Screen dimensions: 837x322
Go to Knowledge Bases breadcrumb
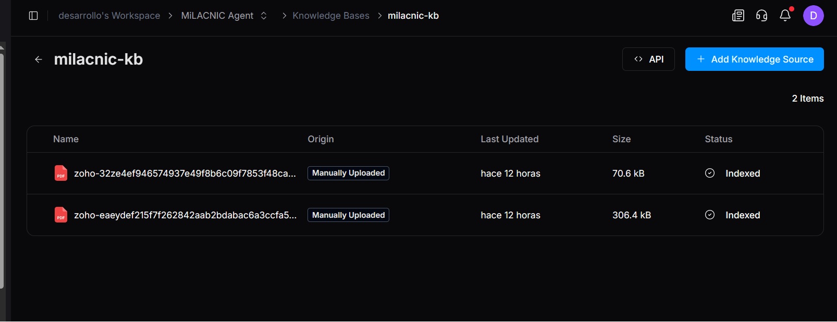(330, 16)
